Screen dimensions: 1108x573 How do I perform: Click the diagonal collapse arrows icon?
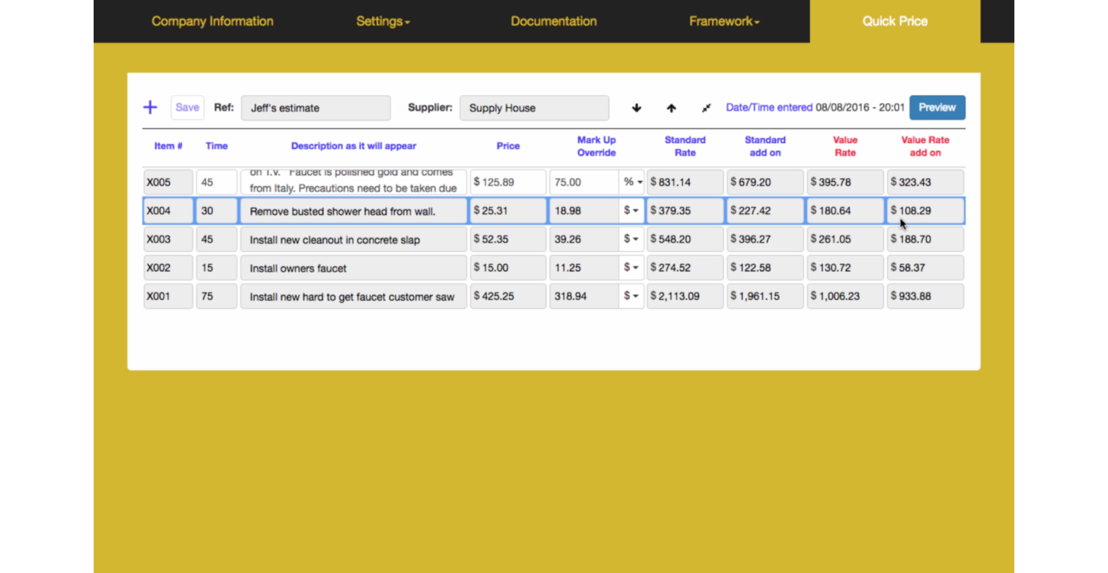tap(705, 108)
